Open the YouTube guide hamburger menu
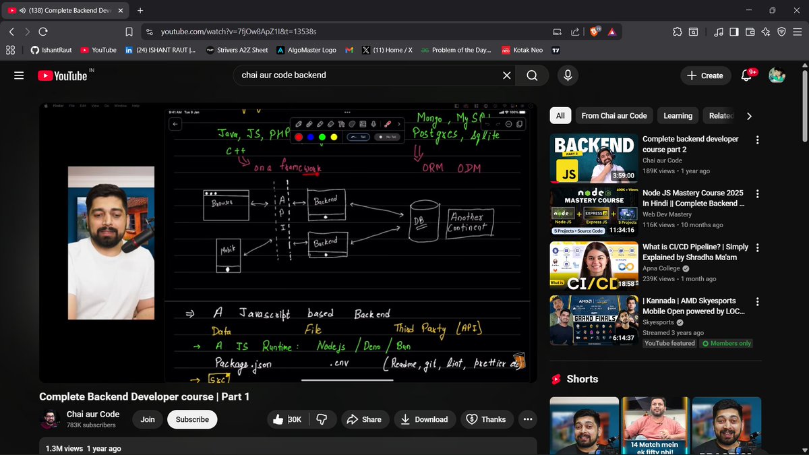Viewport: 809px width, 455px height. 19,75
